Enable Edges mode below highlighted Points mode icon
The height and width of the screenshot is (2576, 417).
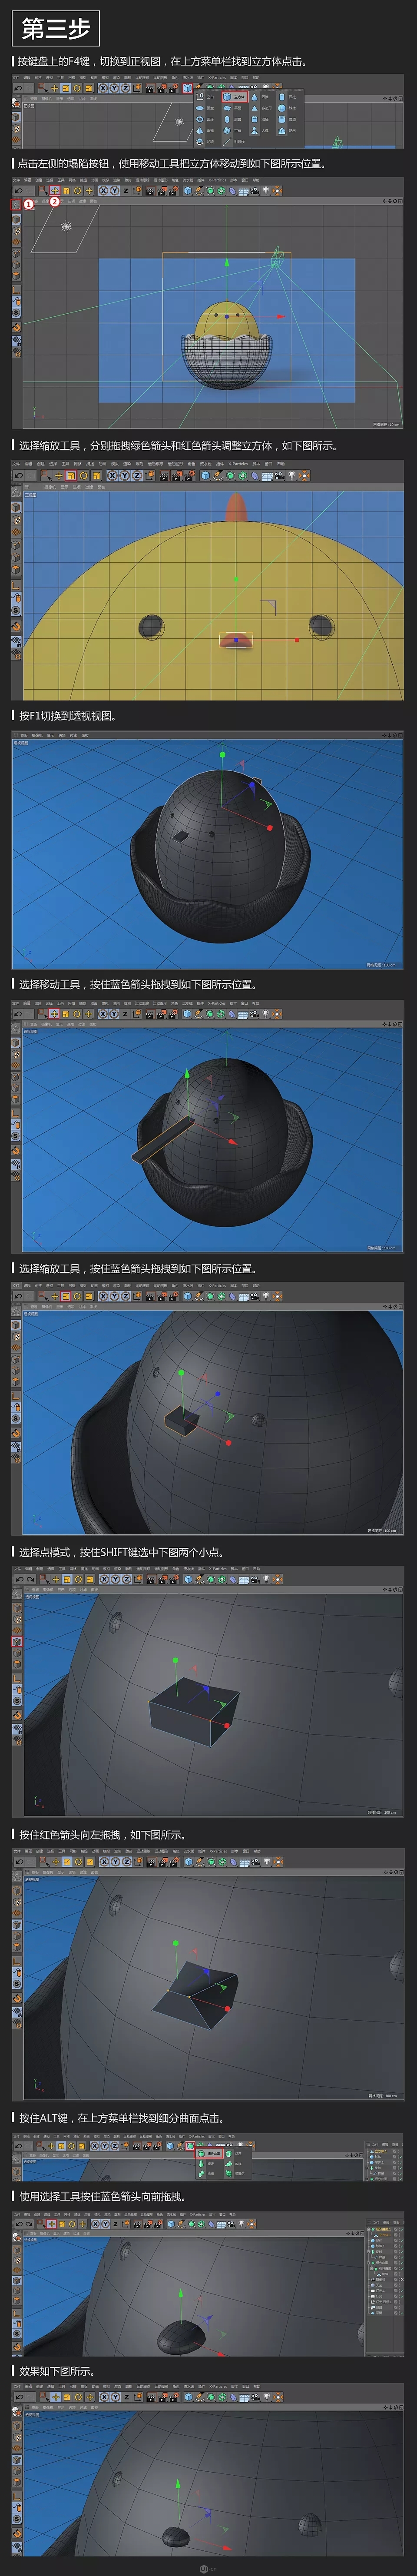tap(17, 1654)
